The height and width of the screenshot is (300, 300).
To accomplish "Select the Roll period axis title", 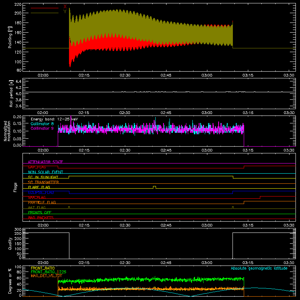I will pyautogui.click(x=11, y=93).
